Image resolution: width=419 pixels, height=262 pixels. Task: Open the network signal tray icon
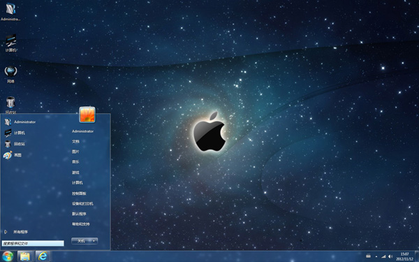(383, 256)
